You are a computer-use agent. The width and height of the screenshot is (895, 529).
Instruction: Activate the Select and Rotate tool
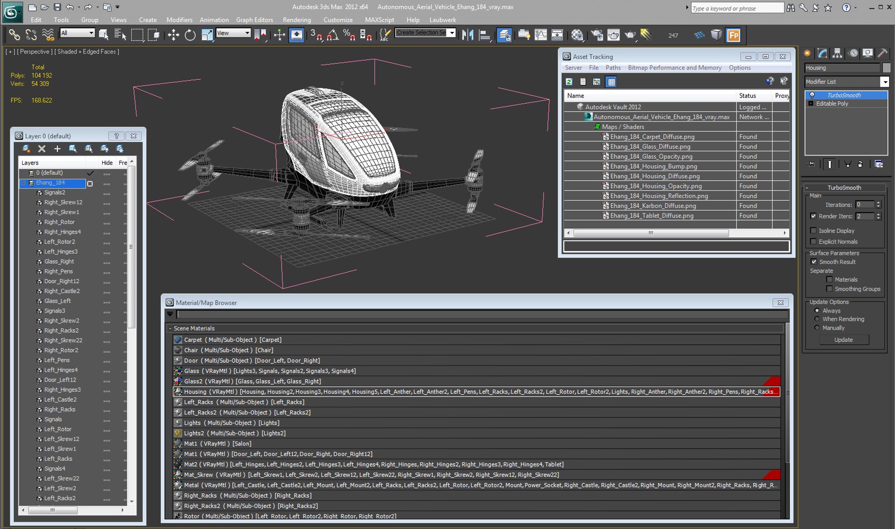190,35
